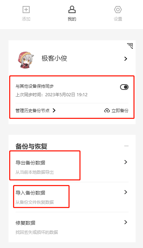The height and width of the screenshot is (248, 143).
Task: Select the 导出备份数据 entry
Action: click(x=72, y=167)
